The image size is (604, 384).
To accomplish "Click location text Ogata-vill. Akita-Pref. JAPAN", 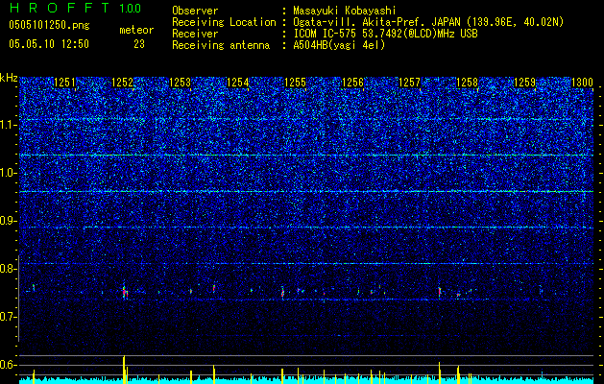I will tap(376, 22).
